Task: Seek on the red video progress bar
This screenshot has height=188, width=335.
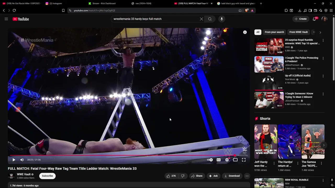Action: [129, 155]
